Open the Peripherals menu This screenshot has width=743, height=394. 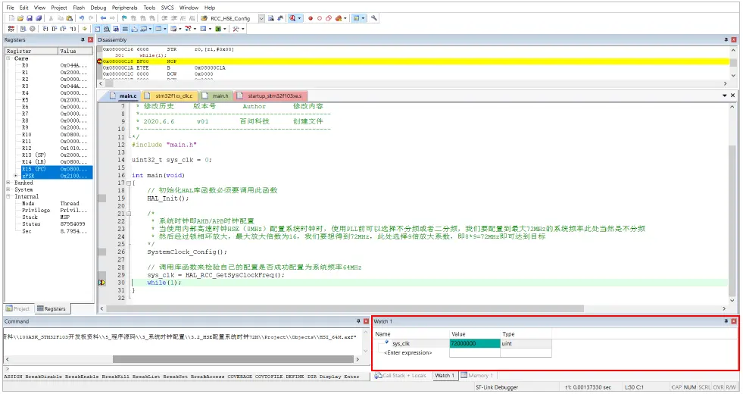125,8
